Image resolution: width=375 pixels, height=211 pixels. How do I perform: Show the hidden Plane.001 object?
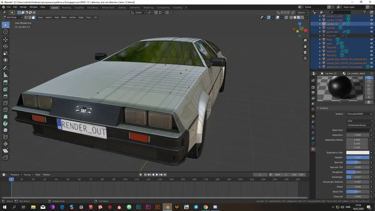tap(372, 36)
